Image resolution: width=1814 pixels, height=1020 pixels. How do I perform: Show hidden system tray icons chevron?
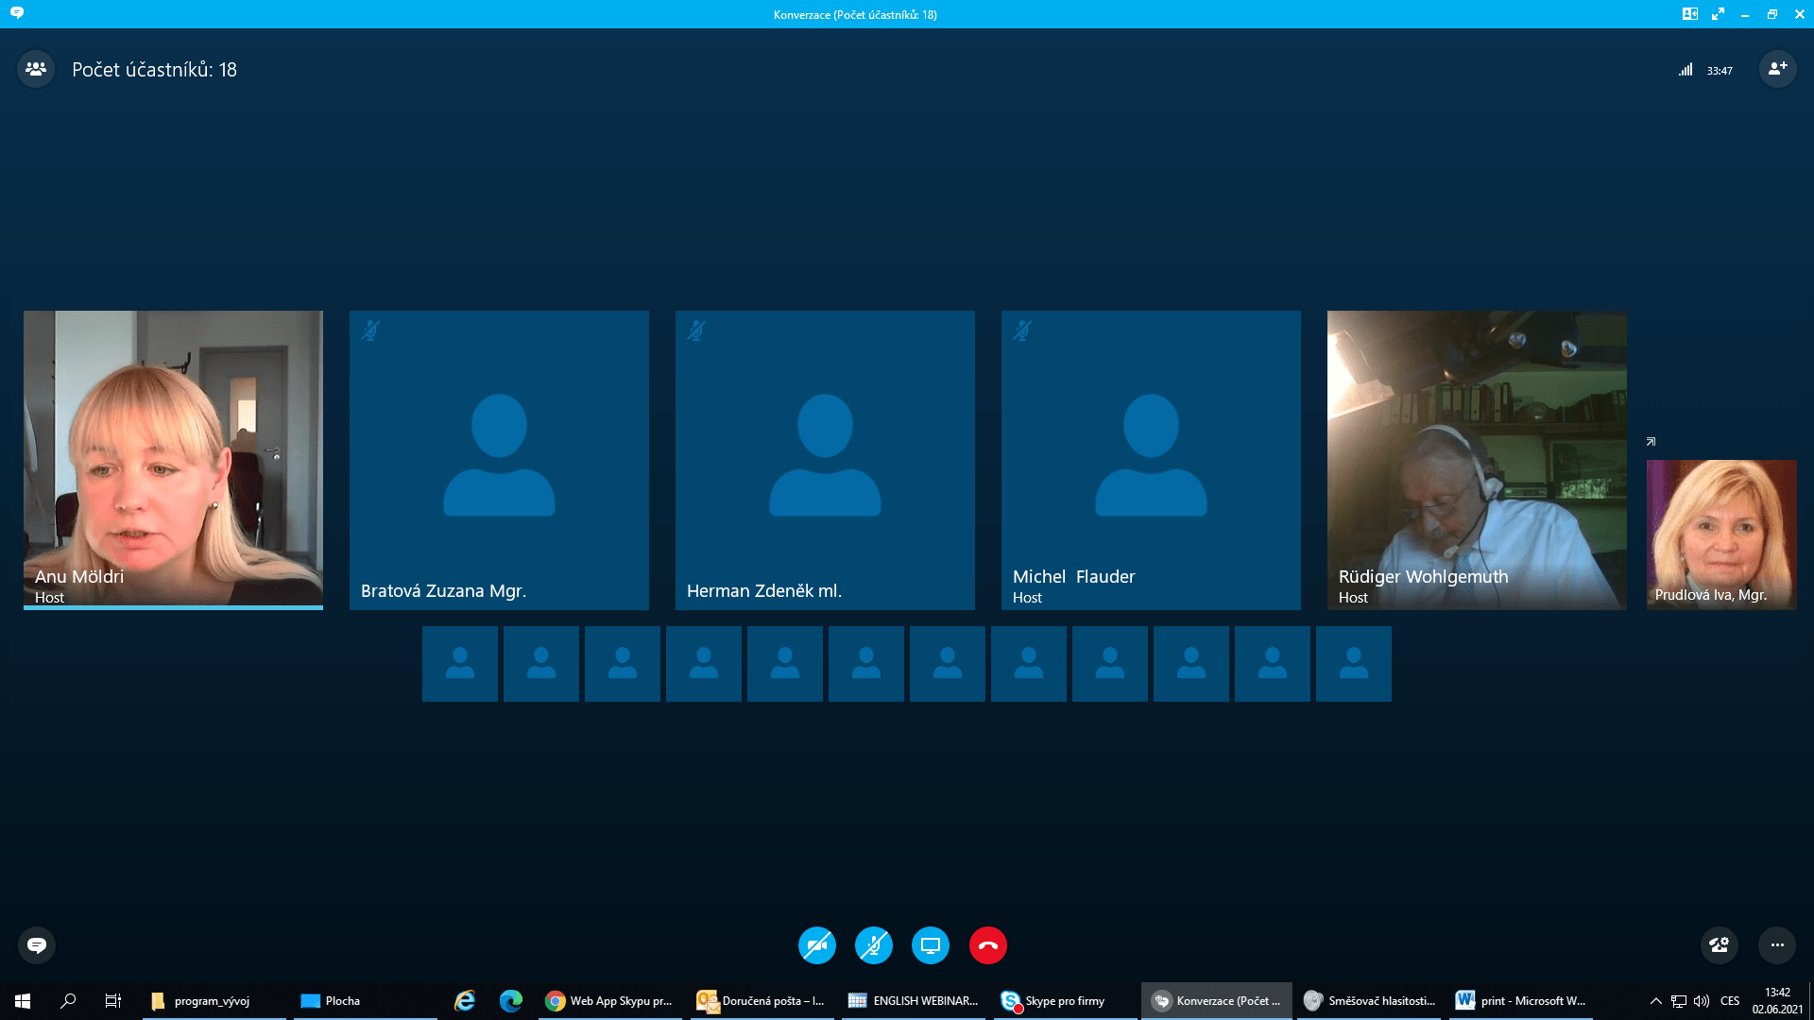[x=1655, y=1001]
